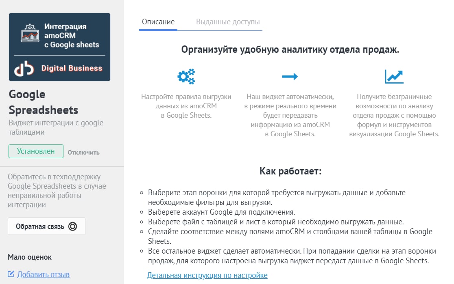Click the Отключить link

83,153
